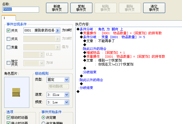Click the greyed 移动路线... button
This screenshot has height=124, width=182.
59,86
